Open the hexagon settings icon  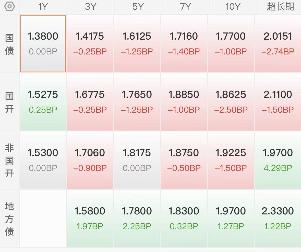coord(9,6)
